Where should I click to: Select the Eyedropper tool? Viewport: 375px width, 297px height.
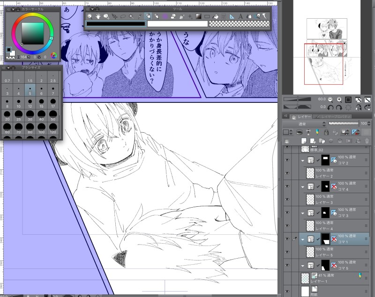pyautogui.click(x=140, y=16)
